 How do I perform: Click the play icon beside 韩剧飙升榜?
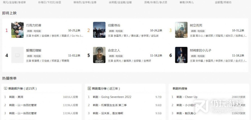coord(6,88)
